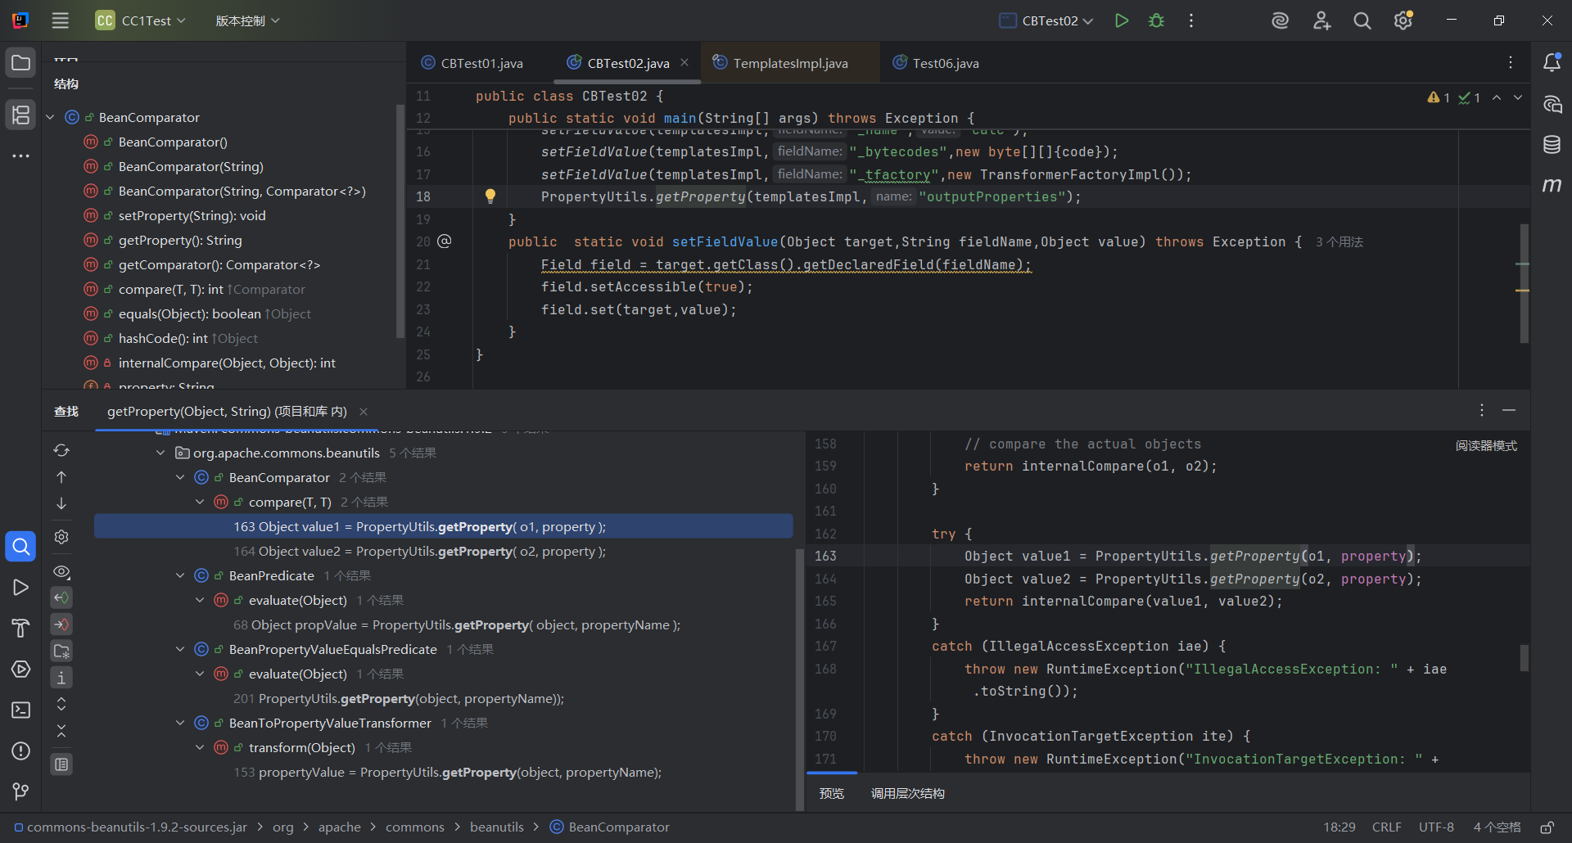Open the Terminal tool window

click(x=21, y=710)
